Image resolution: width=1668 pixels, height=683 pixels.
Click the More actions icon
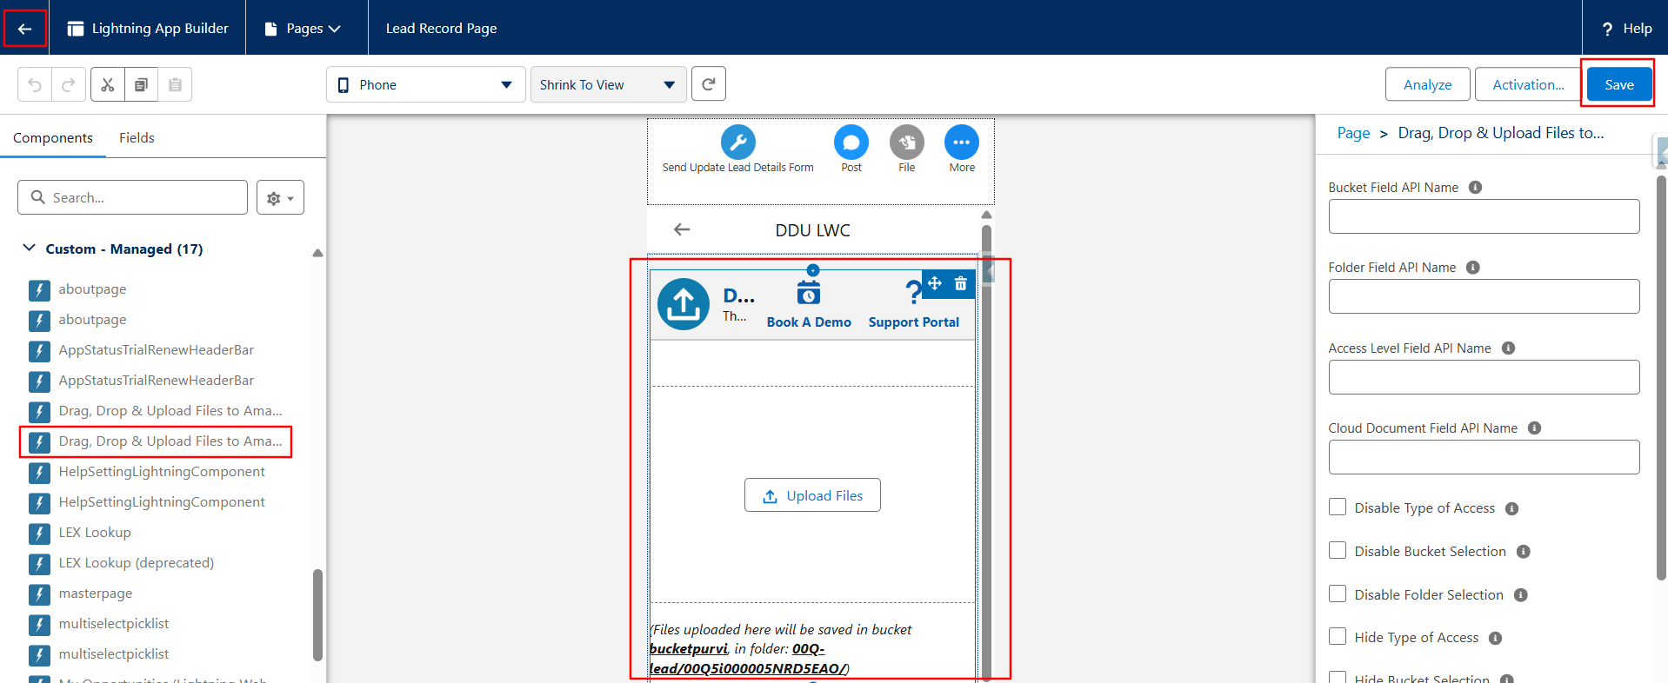coord(962,142)
